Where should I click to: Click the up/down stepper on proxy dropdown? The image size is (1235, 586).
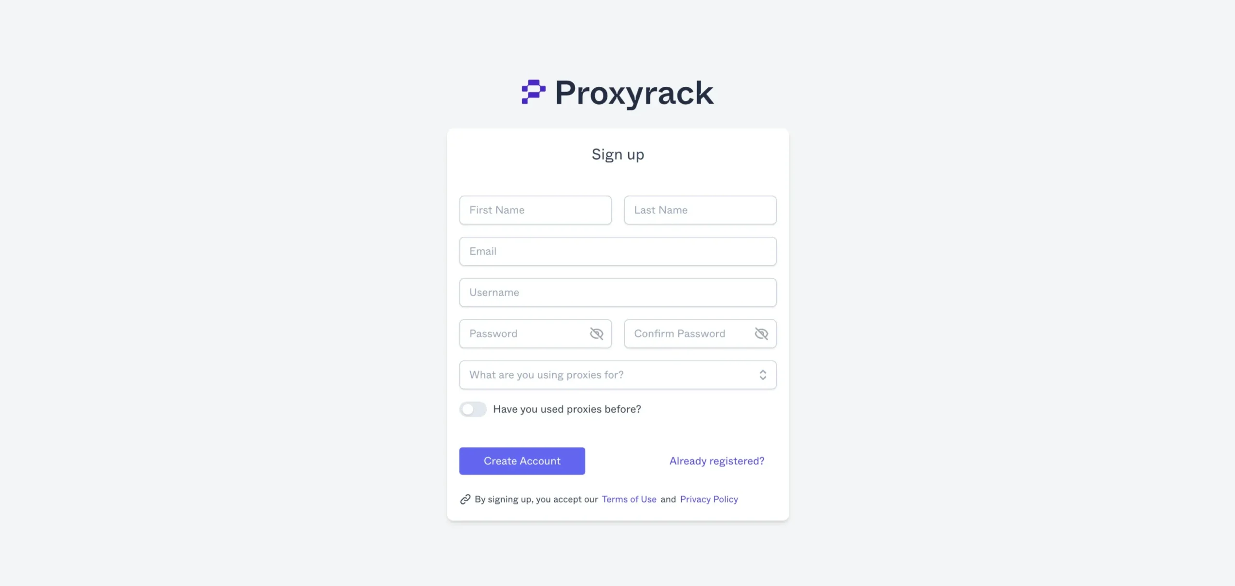[762, 375]
